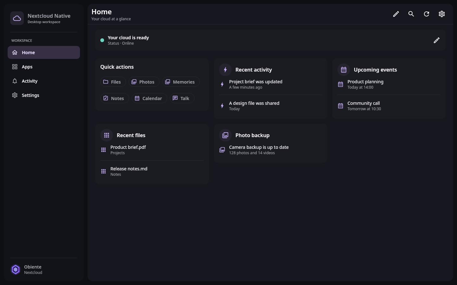This screenshot has height=285, width=457.
Task: Start the Talk quick action
Action: 182,98
